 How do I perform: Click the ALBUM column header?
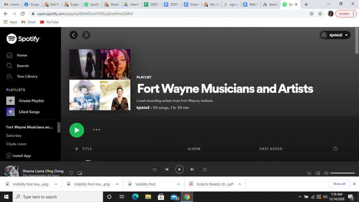click(194, 149)
